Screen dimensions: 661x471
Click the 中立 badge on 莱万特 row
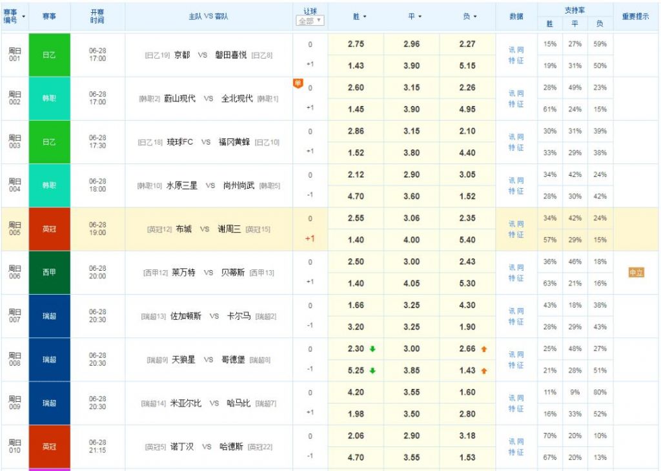636,273
